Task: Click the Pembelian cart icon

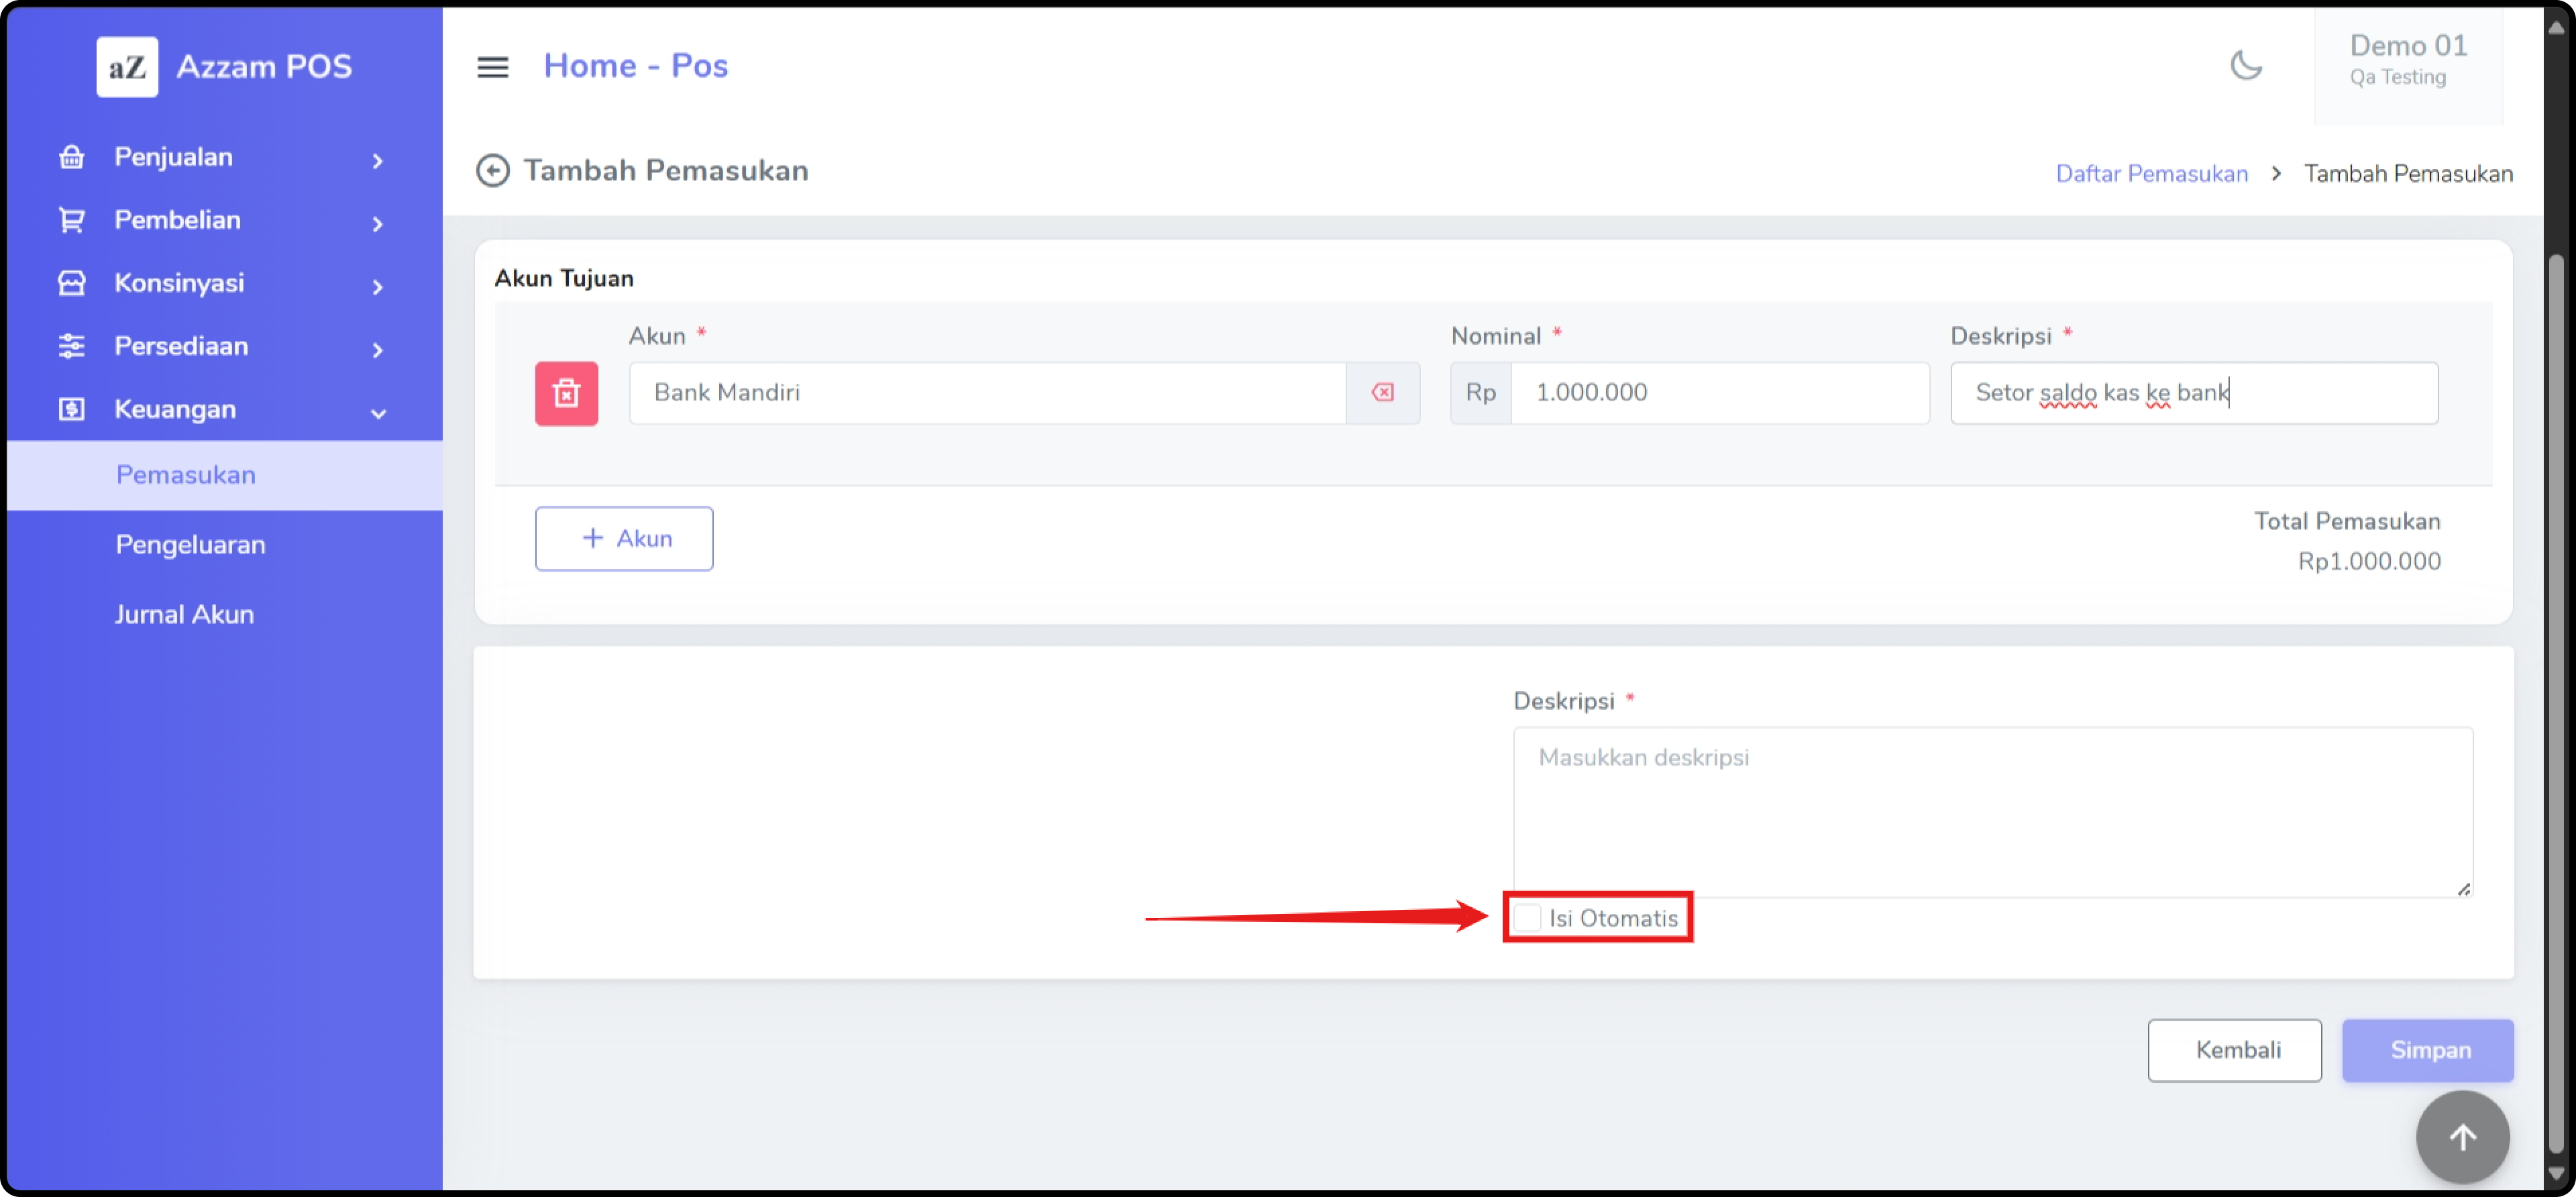Action: tap(72, 220)
